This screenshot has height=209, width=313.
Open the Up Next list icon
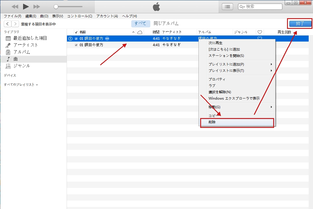(x=227, y=7)
